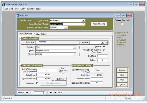Image resolution: width=147 pixels, height=103 pixels.
Task: Click Customer Retail Price field
Action: (x=97, y=75)
